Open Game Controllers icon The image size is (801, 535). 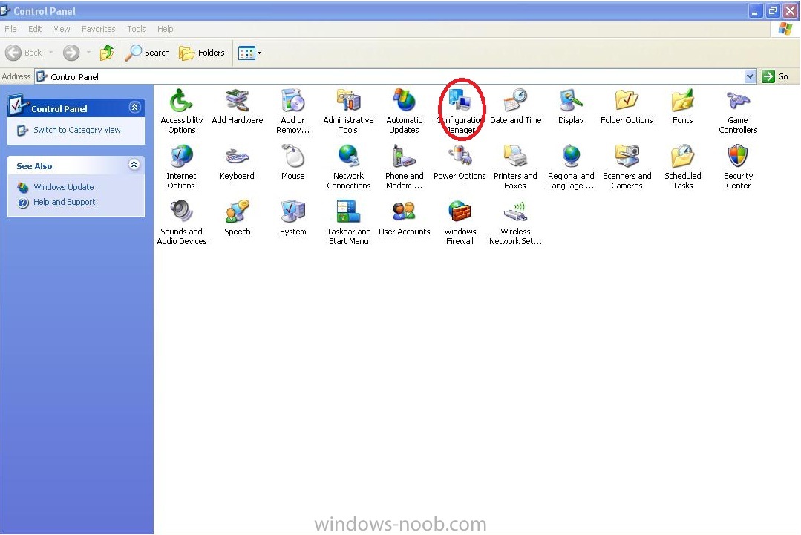(738, 111)
